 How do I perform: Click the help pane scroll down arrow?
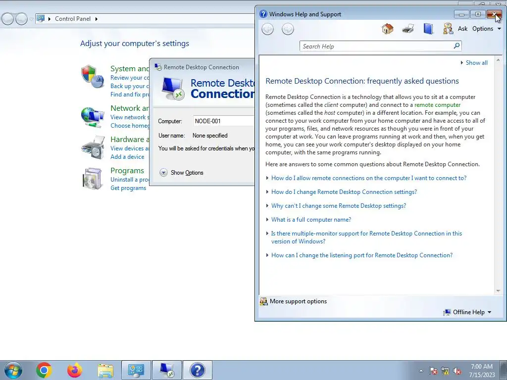tap(498, 291)
